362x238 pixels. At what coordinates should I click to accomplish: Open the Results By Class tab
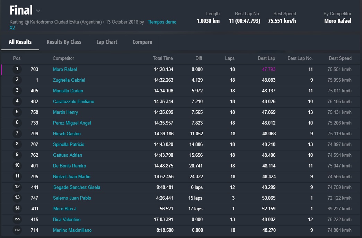(x=64, y=42)
